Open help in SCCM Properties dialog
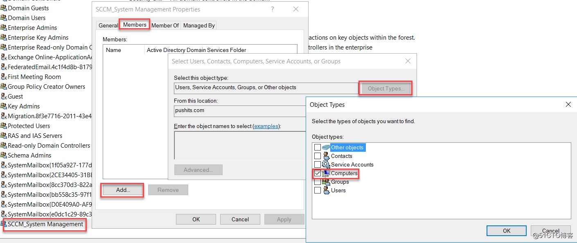The width and height of the screenshot is (577, 243). [x=273, y=9]
